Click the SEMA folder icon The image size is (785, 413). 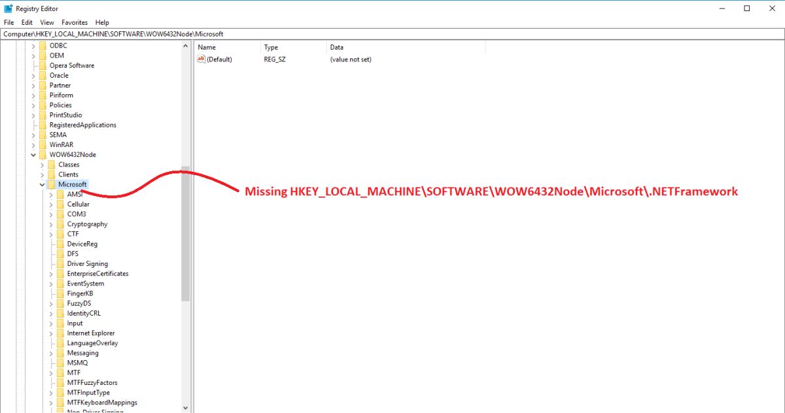[x=43, y=135]
